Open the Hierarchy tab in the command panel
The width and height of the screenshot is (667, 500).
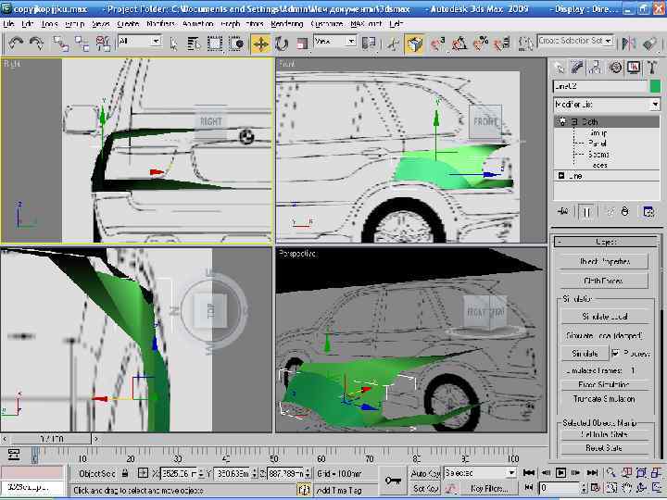(x=594, y=68)
